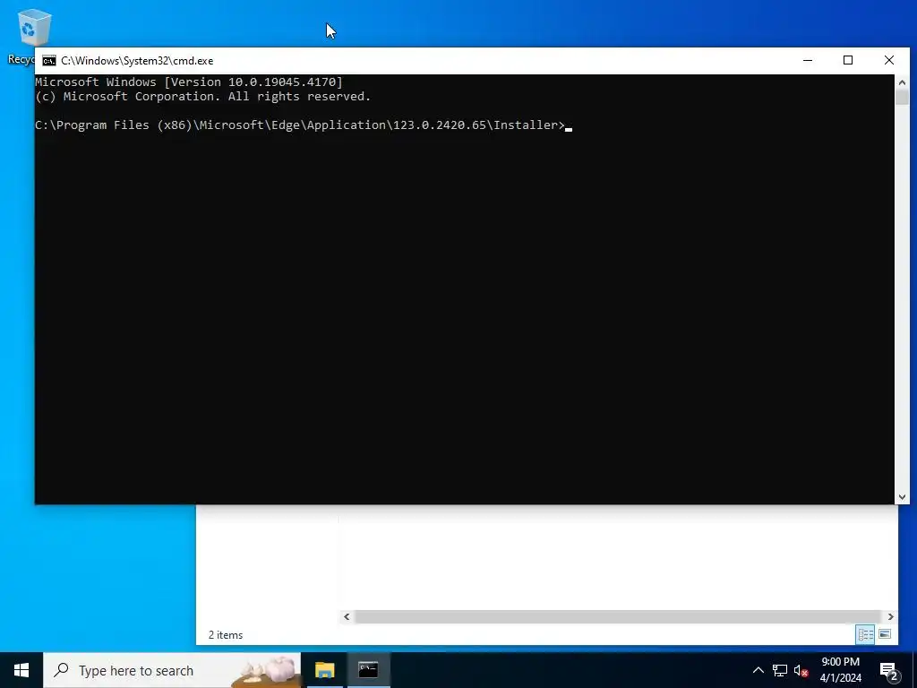Show hidden system tray icons
Image resolution: width=917 pixels, height=688 pixels.
(x=758, y=670)
